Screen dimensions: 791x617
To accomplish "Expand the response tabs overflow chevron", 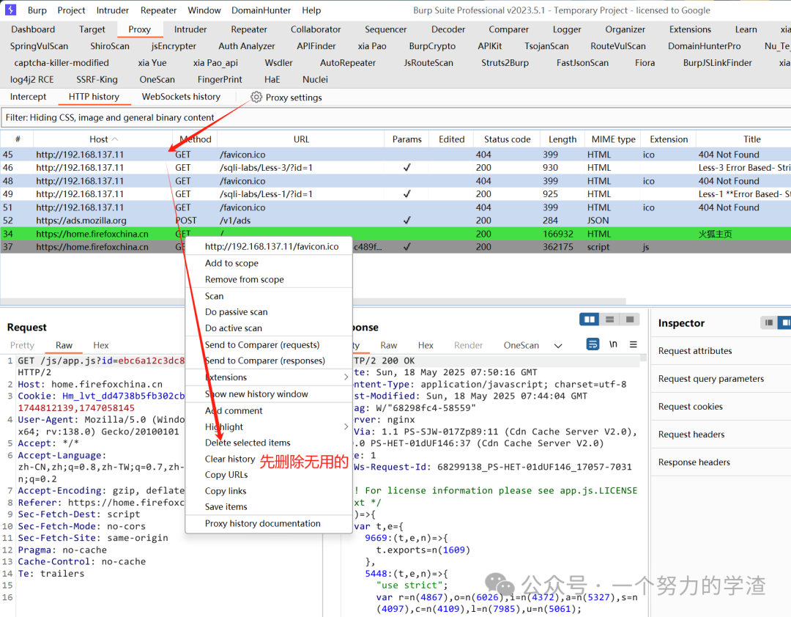I will click(558, 346).
